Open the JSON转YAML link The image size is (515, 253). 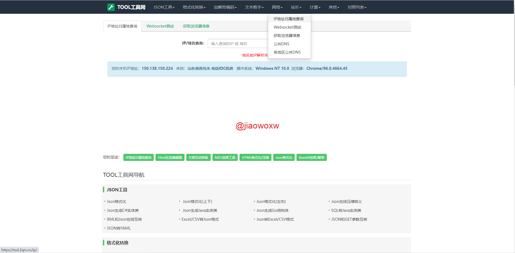(119, 228)
